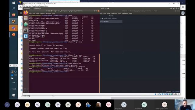
Task: Select participant AS tile
Action: (144, 105)
